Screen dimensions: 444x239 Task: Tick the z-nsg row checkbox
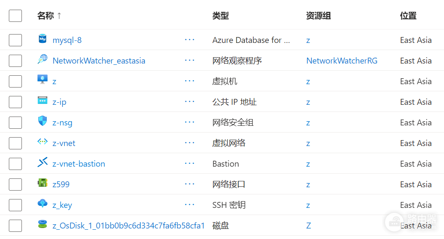(x=15, y=123)
